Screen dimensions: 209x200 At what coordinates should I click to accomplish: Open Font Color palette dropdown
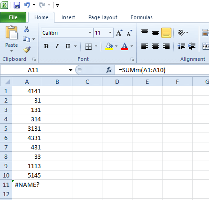[x=132, y=46]
